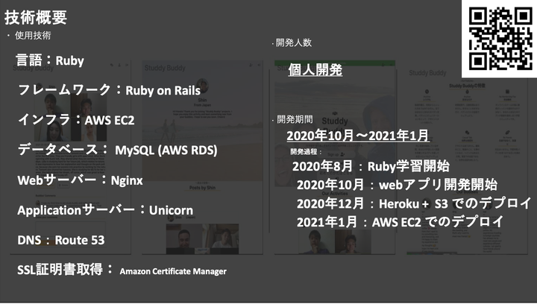Image resolution: width=537 pixels, height=304 pixels.
Task: Select the フレームワーク：Ruby on Rails line
Action: coord(109,90)
